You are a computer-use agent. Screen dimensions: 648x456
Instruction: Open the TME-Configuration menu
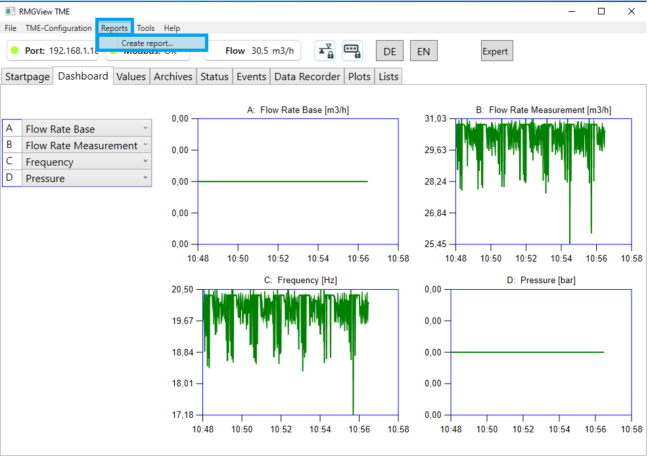[x=58, y=28]
